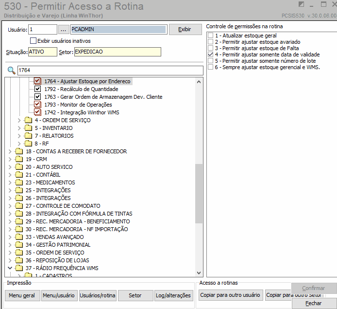Click folder icon of 33 - VENDAS AVANÇADO
This screenshot has width=337, height=309.
(x=19, y=237)
